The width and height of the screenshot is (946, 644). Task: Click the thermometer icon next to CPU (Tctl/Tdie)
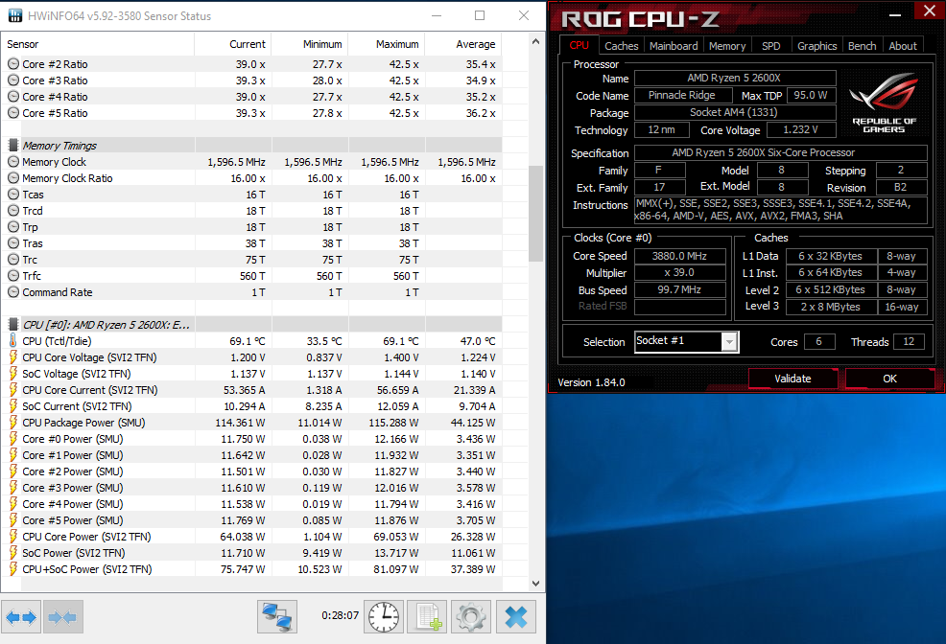[13, 341]
